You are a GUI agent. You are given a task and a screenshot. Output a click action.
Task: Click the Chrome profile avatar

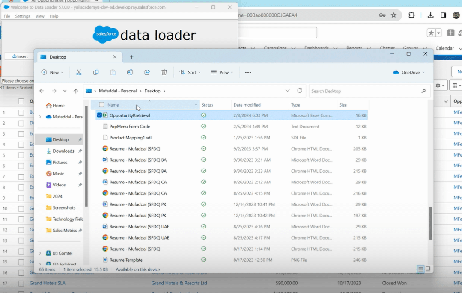pos(457,15)
